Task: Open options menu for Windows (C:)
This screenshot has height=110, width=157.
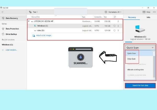Action: point(118,26)
